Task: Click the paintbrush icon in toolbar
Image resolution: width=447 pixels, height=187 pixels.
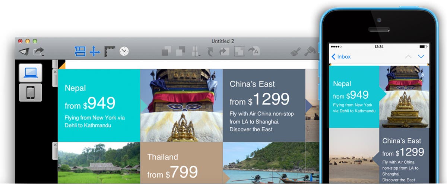Action: coord(295,51)
